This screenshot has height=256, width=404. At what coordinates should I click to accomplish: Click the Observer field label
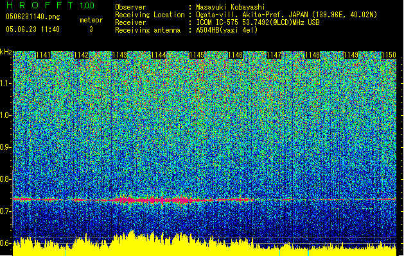pyautogui.click(x=130, y=7)
